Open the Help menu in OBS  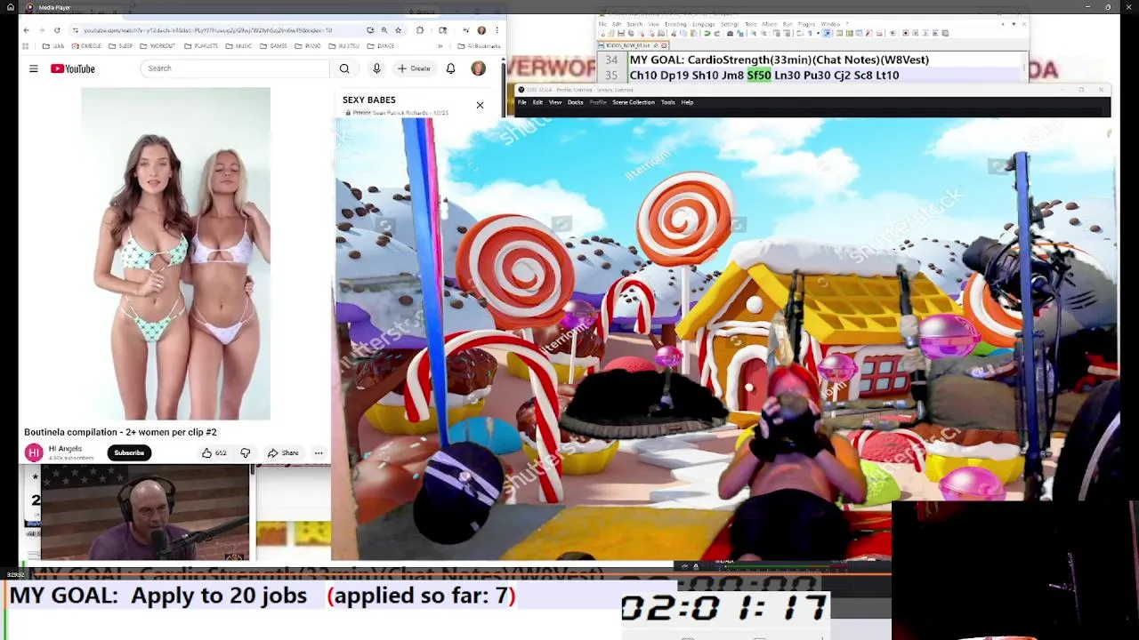pos(687,102)
